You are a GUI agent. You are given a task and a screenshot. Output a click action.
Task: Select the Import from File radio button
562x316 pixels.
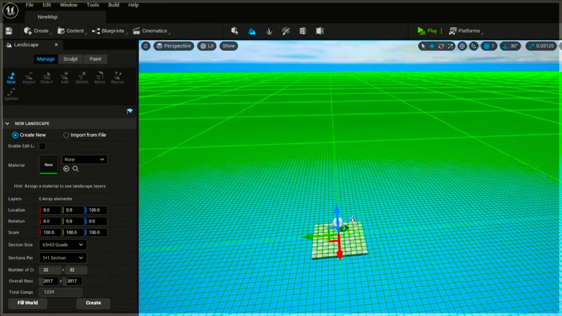tap(66, 135)
